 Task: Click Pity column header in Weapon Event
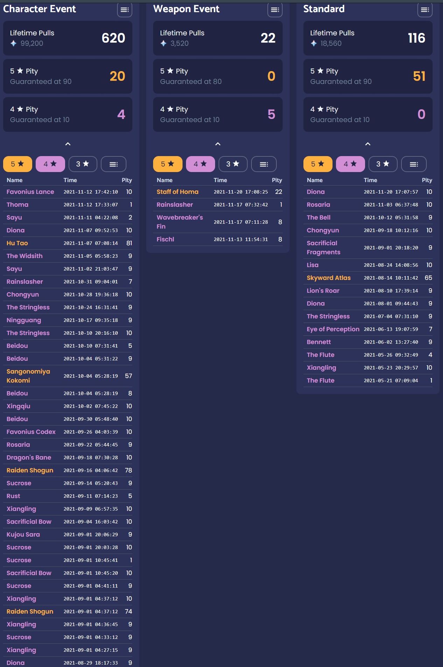[x=277, y=180]
